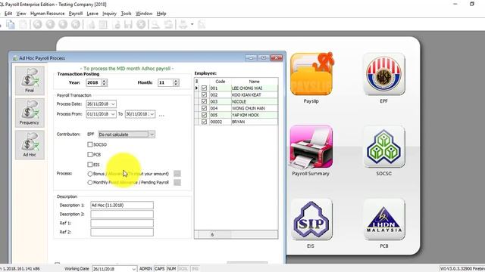Click the last record toolbar icon

[x=76, y=24]
